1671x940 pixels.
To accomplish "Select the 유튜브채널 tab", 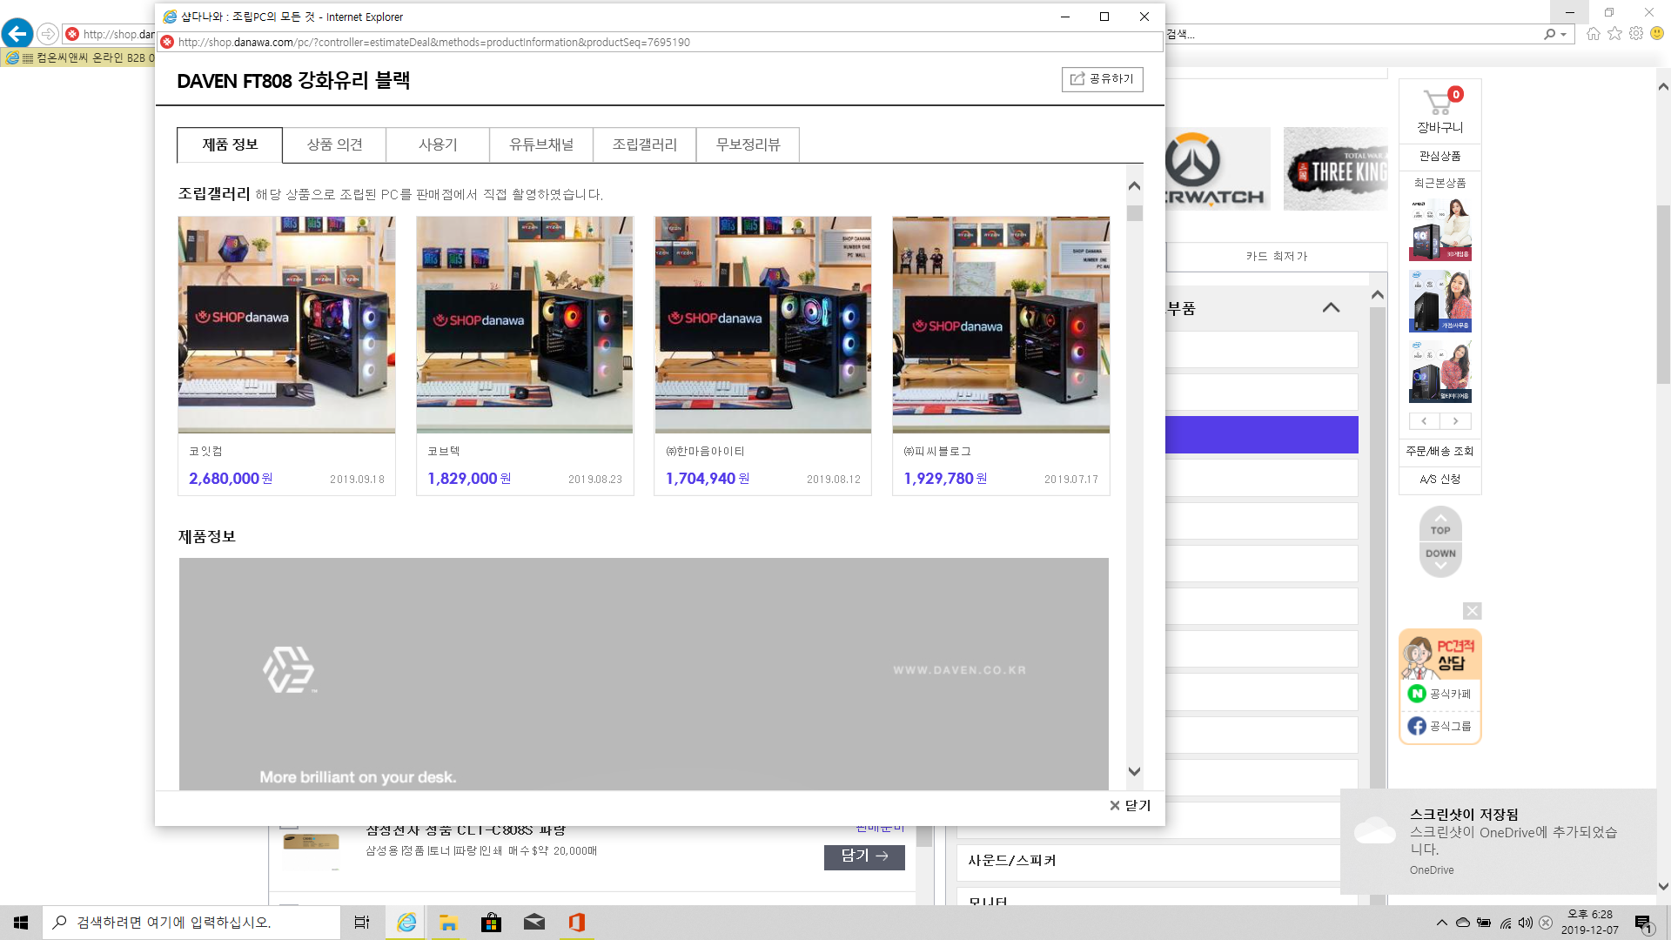I will click(x=541, y=144).
